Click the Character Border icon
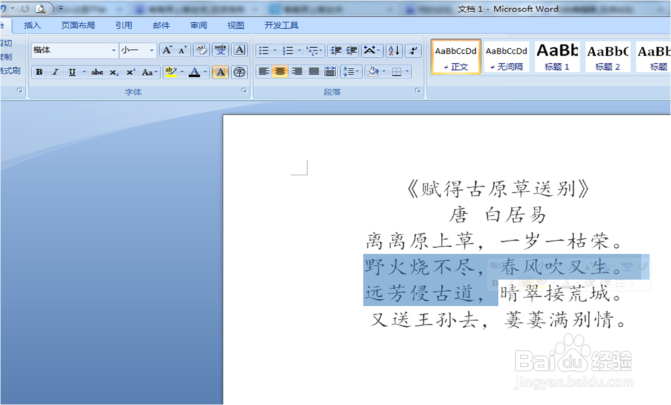Screen dimensions: 671x405 [x=240, y=50]
